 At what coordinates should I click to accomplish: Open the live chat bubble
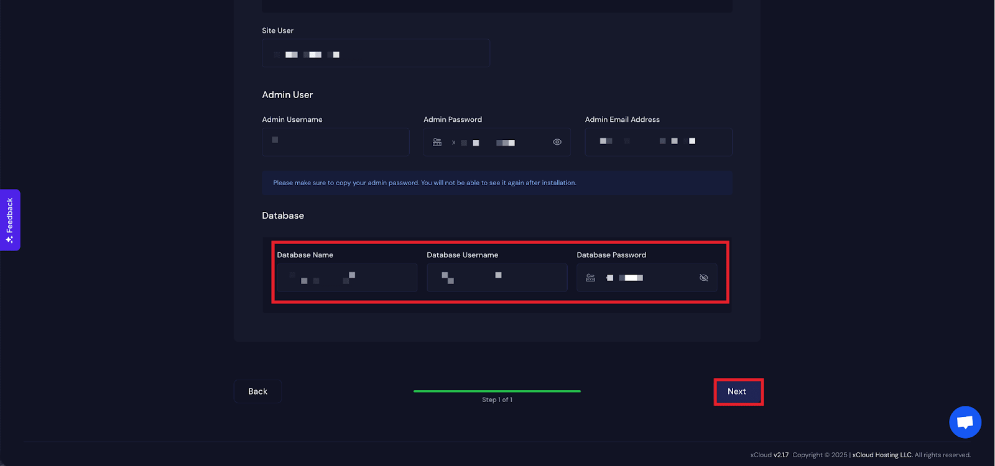965,422
